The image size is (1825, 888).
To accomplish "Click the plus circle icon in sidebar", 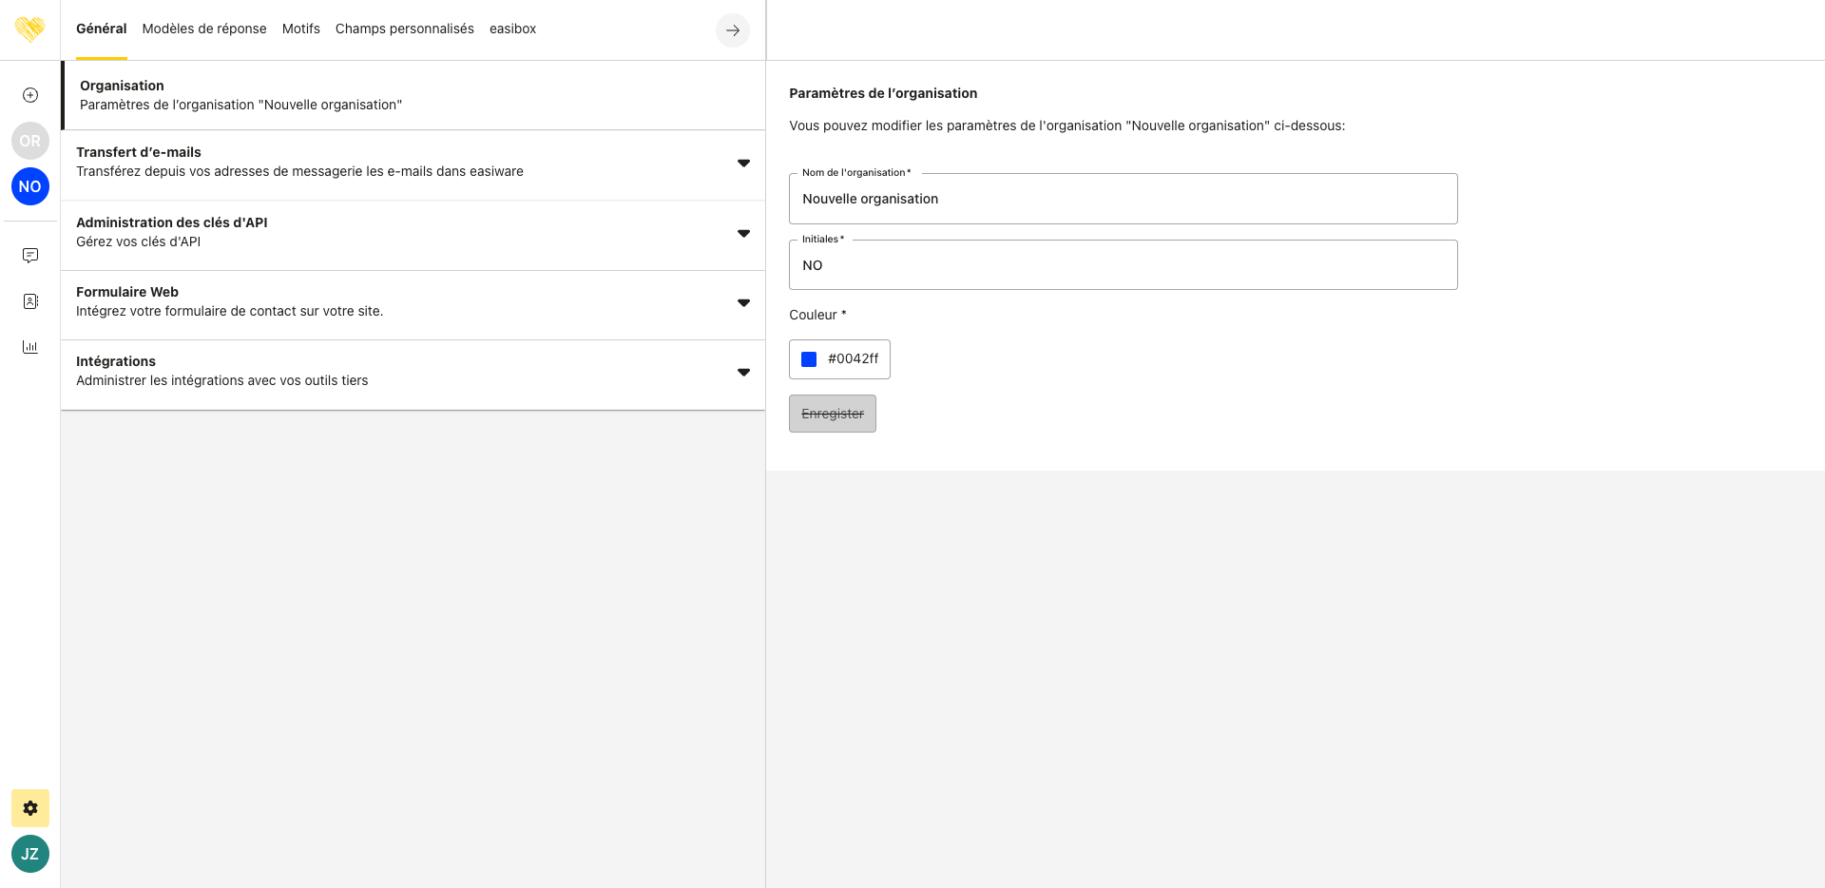I will [x=30, y=95].
